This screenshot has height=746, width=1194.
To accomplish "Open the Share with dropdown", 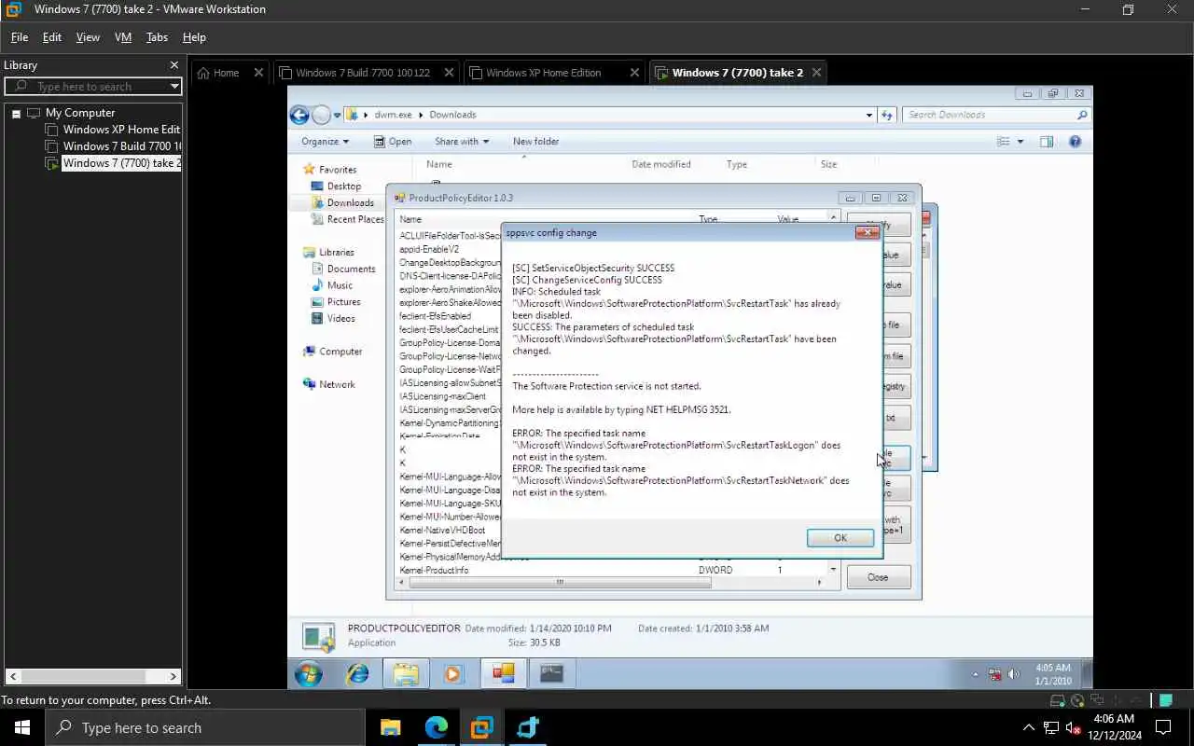I will 462,142.
